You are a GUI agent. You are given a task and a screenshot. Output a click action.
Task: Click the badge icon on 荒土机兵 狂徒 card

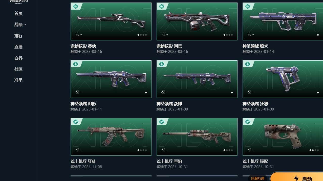pos(75,122)
